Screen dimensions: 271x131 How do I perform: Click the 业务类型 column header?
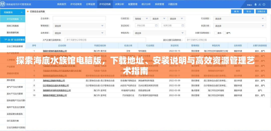[238, 46]
